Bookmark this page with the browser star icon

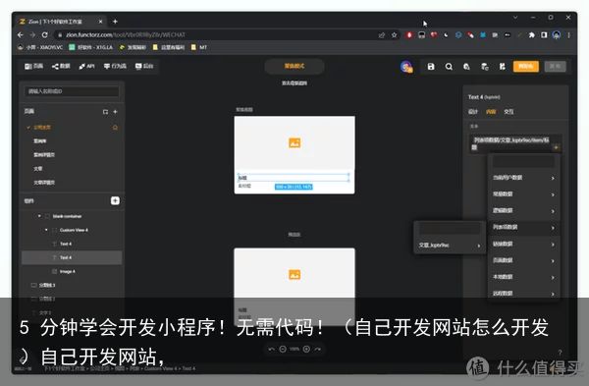tap(394, 35)
